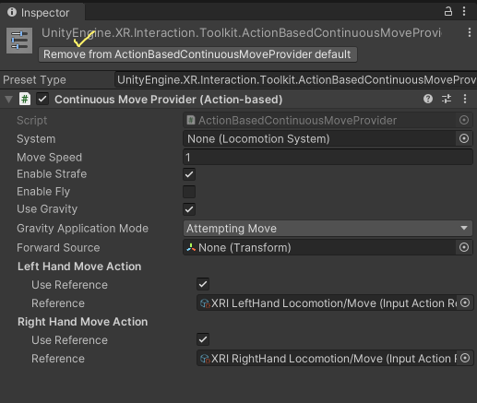Viewport: 477px width, 403px height.
Task: Click the Preset Type field
Action: coord(296,80)
